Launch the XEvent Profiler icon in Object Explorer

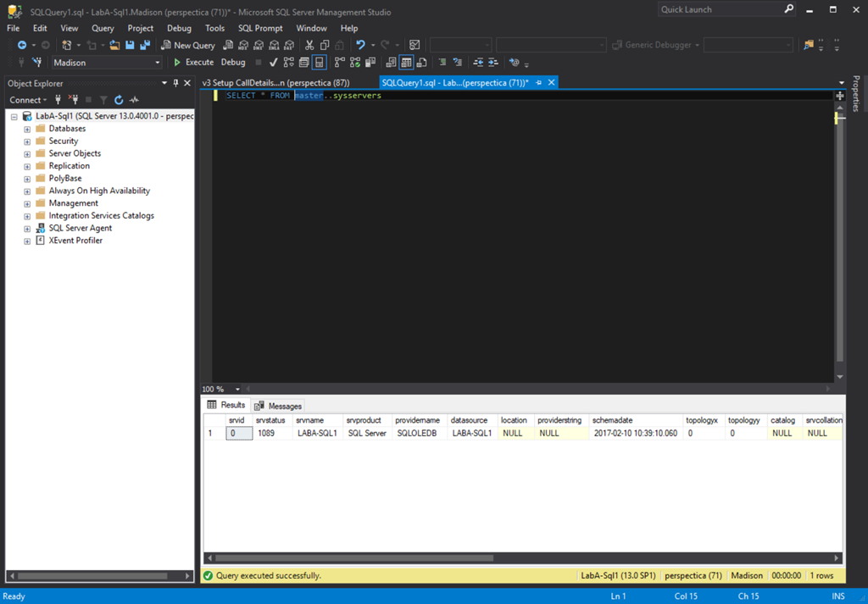[40, 240]
